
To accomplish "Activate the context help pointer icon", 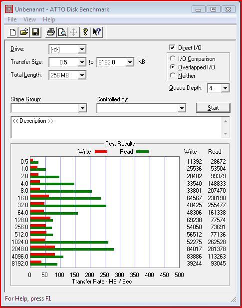I will click(x=97, y=32).
